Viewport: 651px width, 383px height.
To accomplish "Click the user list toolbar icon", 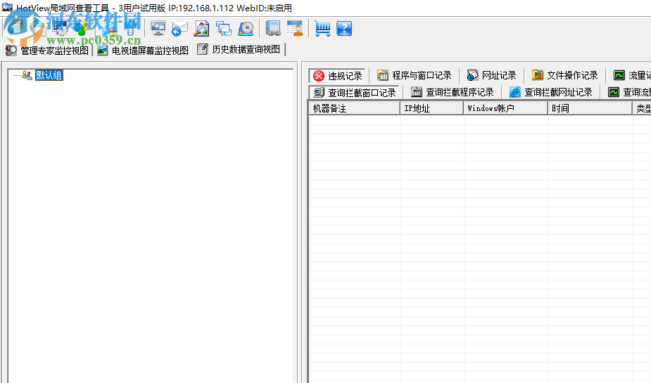I will [295, 29].
